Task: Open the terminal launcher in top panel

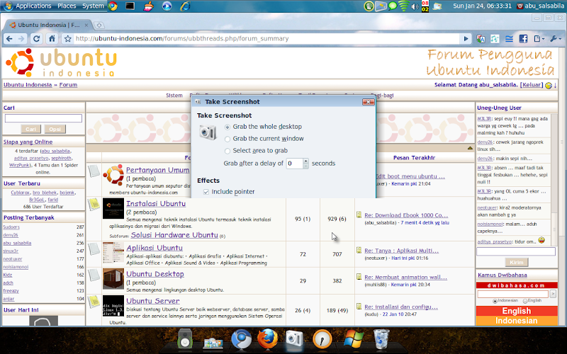Action: 130,6
